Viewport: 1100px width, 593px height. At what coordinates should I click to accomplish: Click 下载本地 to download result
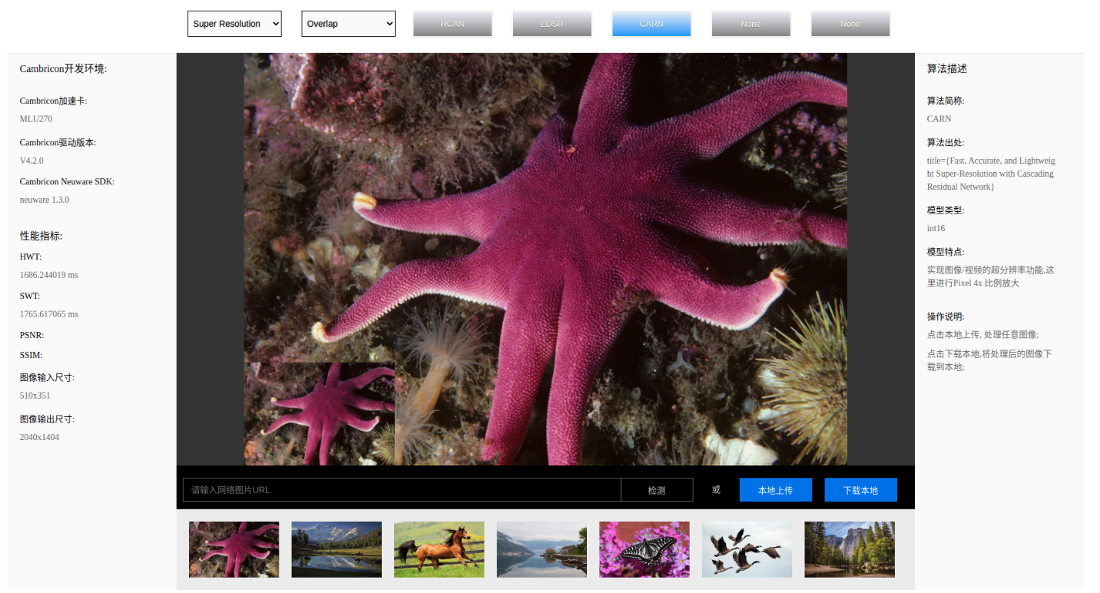[860, 490]
